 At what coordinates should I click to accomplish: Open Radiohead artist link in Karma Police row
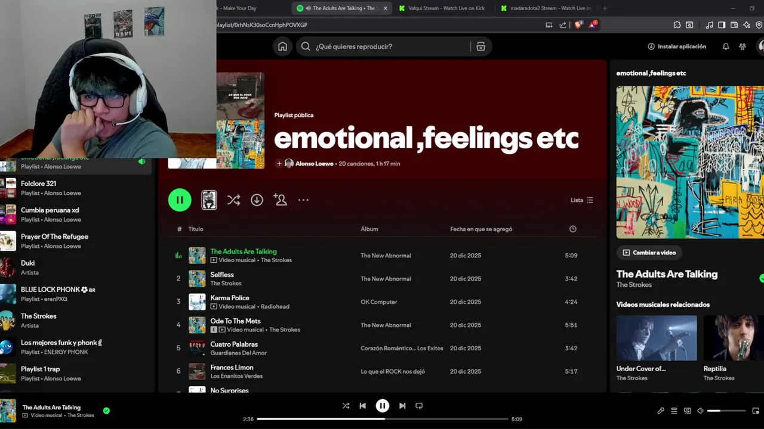tap(275, 306)
